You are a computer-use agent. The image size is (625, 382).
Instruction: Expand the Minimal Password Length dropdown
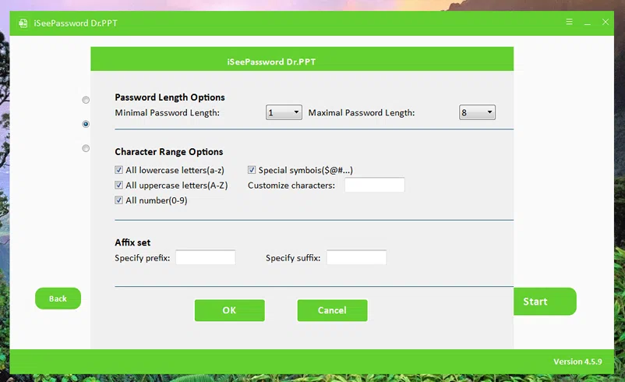[284, 113]
